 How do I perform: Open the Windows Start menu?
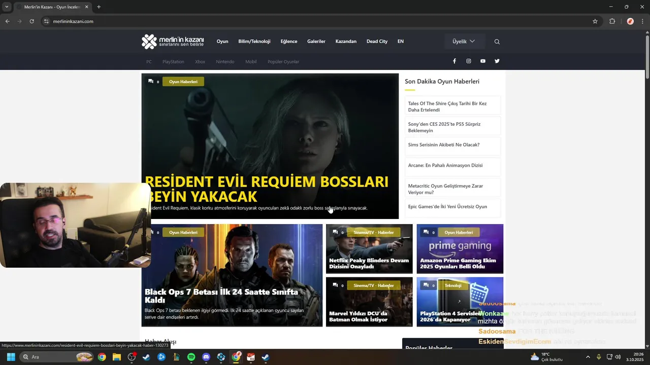(x=11, y=357)
